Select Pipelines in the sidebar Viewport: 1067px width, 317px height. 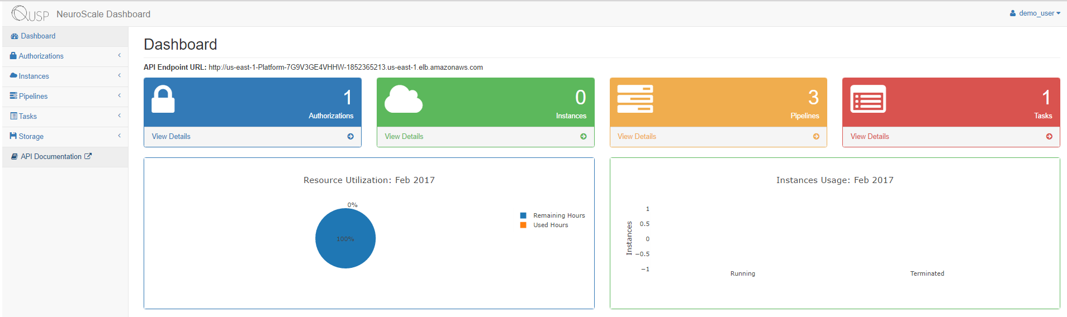click(x=65, y=97)
